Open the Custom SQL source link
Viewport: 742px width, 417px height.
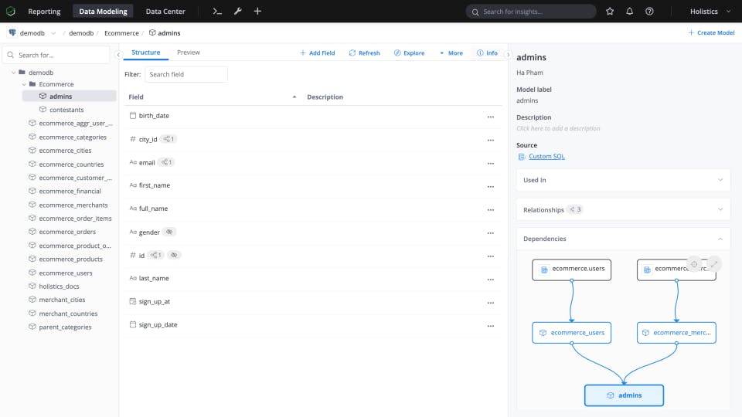546,157
